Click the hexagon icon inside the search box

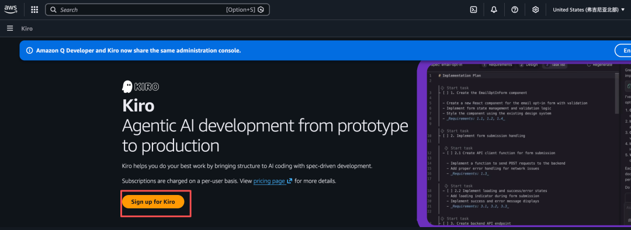[x=261, y=10]
